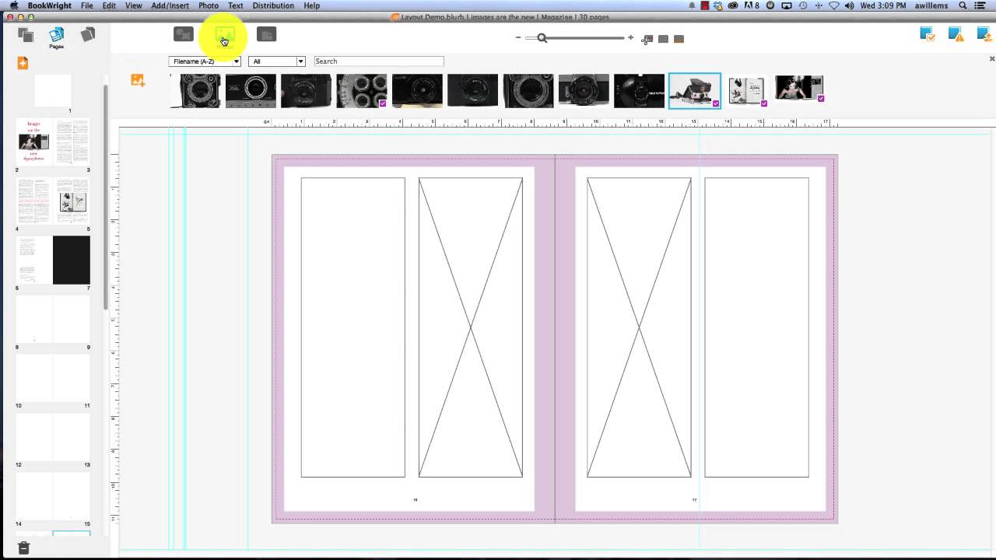The height and width of the screenshot is (560, 996).
Task: Click the upload book icon
Action: coord(984,33)
